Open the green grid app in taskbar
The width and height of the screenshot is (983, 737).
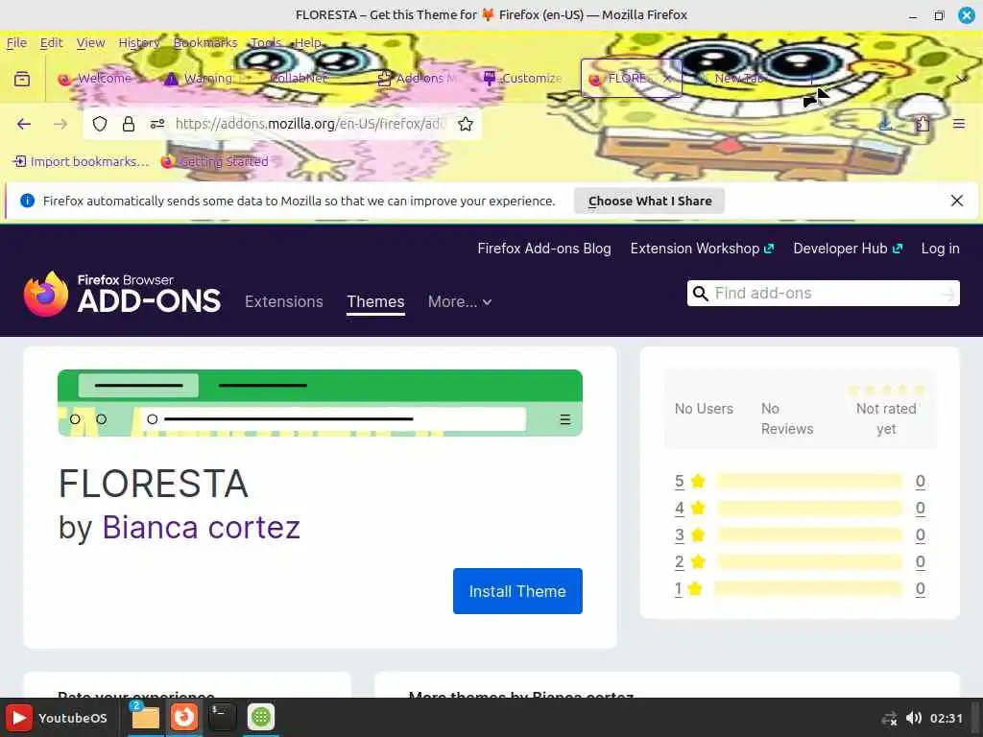[261, 718]
